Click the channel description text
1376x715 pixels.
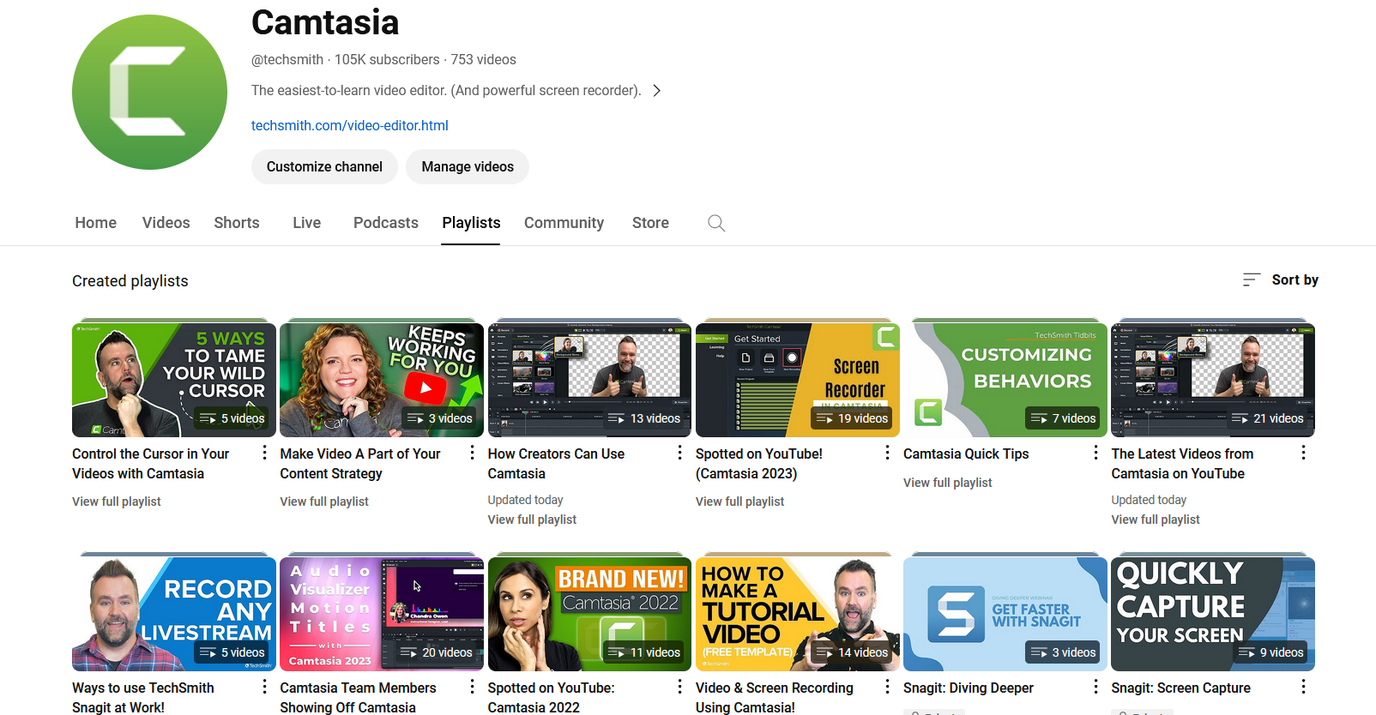click(x=446, y=91)
